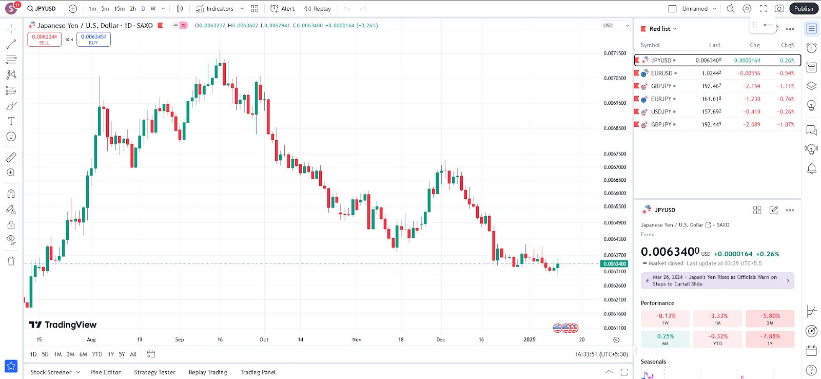821x379 pixels.
Task: Open the object tree layers icon
Action: coord(811,86)
